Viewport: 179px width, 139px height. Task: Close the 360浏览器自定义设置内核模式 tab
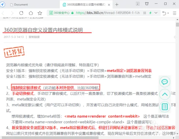pyautogui.click(x=109, y=5)
